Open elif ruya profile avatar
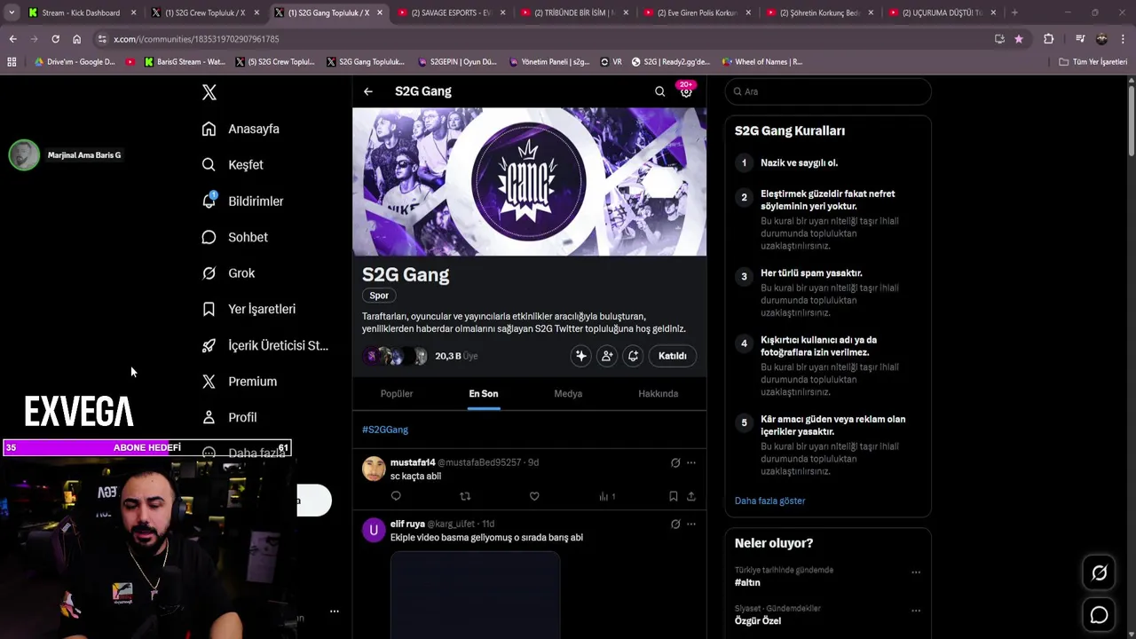The image size is (1136, 639). [374, 530]
